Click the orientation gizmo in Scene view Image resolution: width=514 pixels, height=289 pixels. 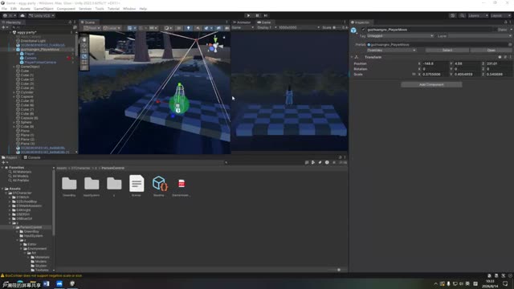(x=214, y=46)
